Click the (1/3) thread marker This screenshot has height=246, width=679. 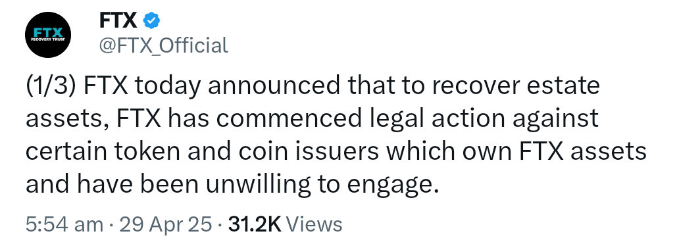[x=51, y=86]
